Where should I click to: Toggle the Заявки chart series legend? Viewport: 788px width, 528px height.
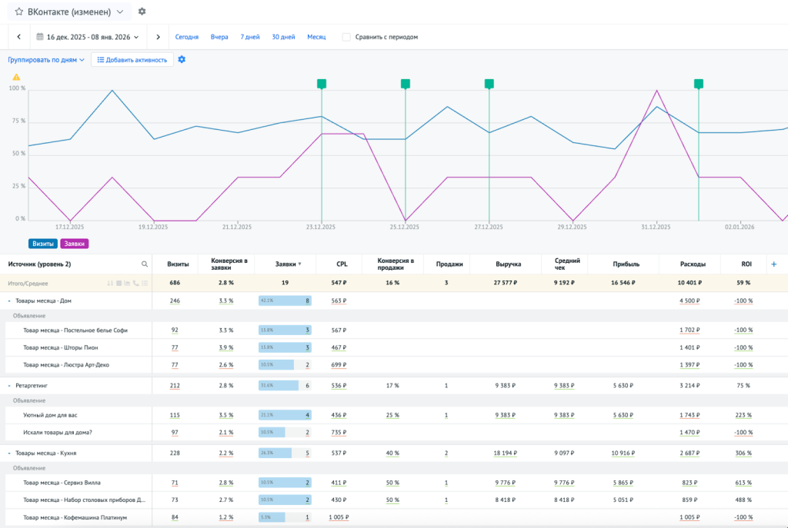click(x=75, y=244)
